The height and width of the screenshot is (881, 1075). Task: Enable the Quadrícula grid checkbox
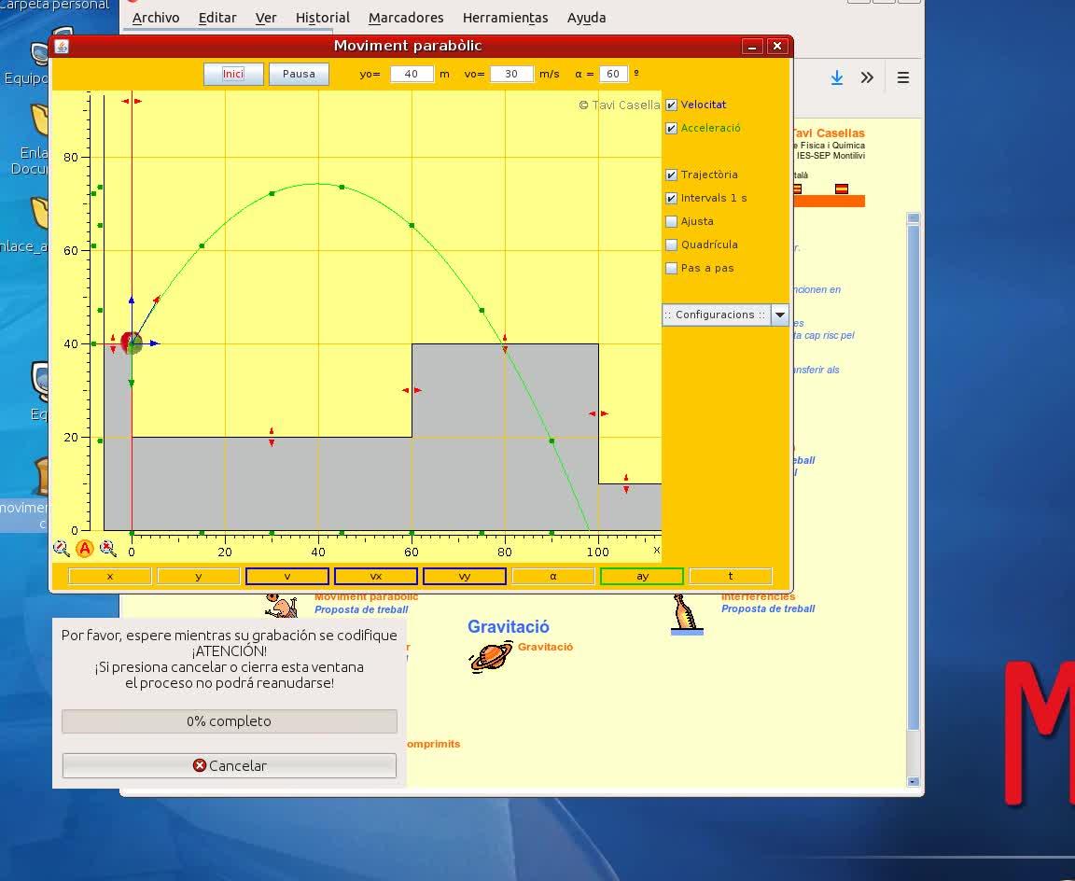tap(671, 245)
